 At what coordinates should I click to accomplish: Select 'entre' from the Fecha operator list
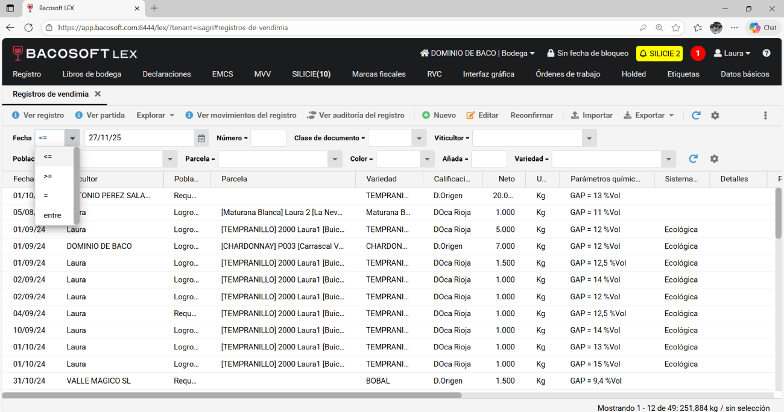[x=52, y=215]
